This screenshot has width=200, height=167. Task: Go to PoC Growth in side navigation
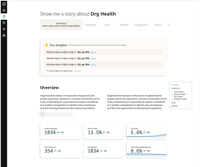point(178,97)
